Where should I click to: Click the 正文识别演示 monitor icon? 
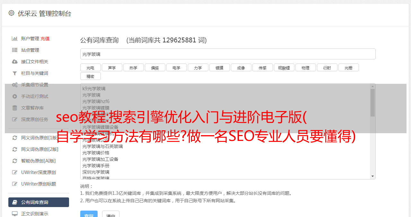pos(14,214)
